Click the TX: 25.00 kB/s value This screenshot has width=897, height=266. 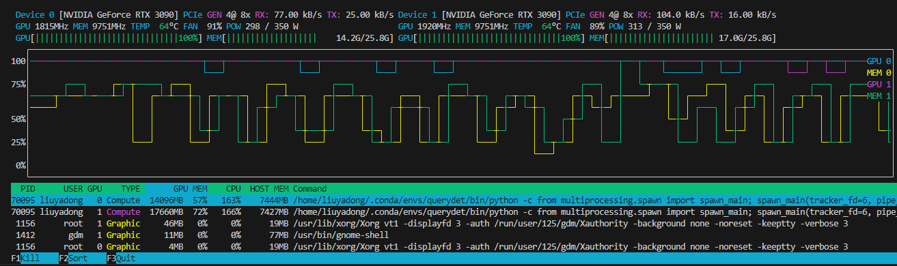coord(361,14)
